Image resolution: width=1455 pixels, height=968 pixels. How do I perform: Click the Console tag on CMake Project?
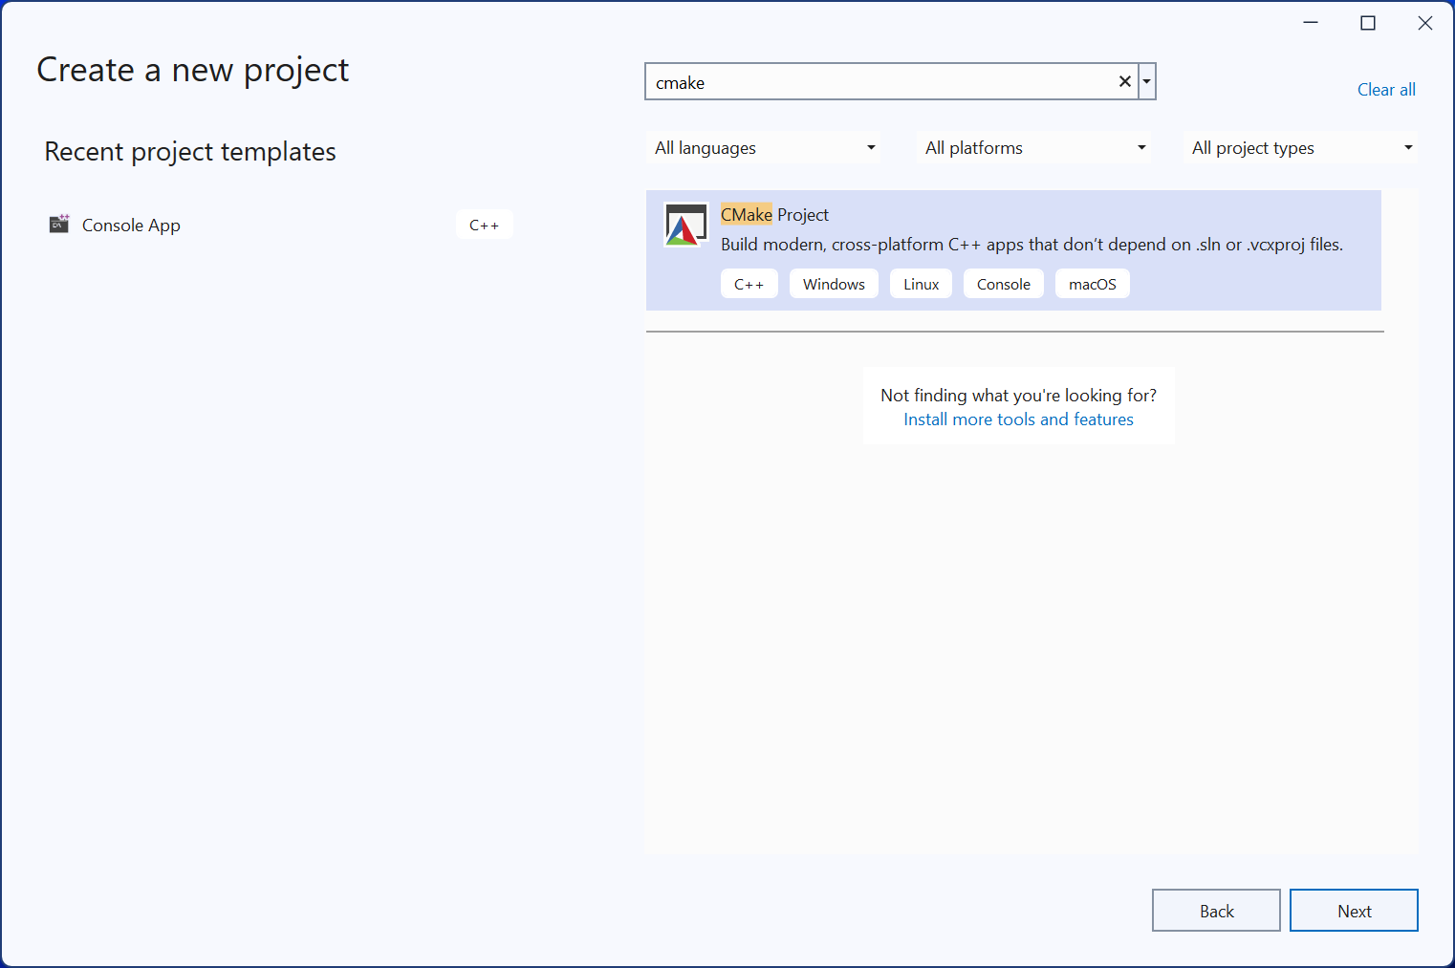(1003, 285)
